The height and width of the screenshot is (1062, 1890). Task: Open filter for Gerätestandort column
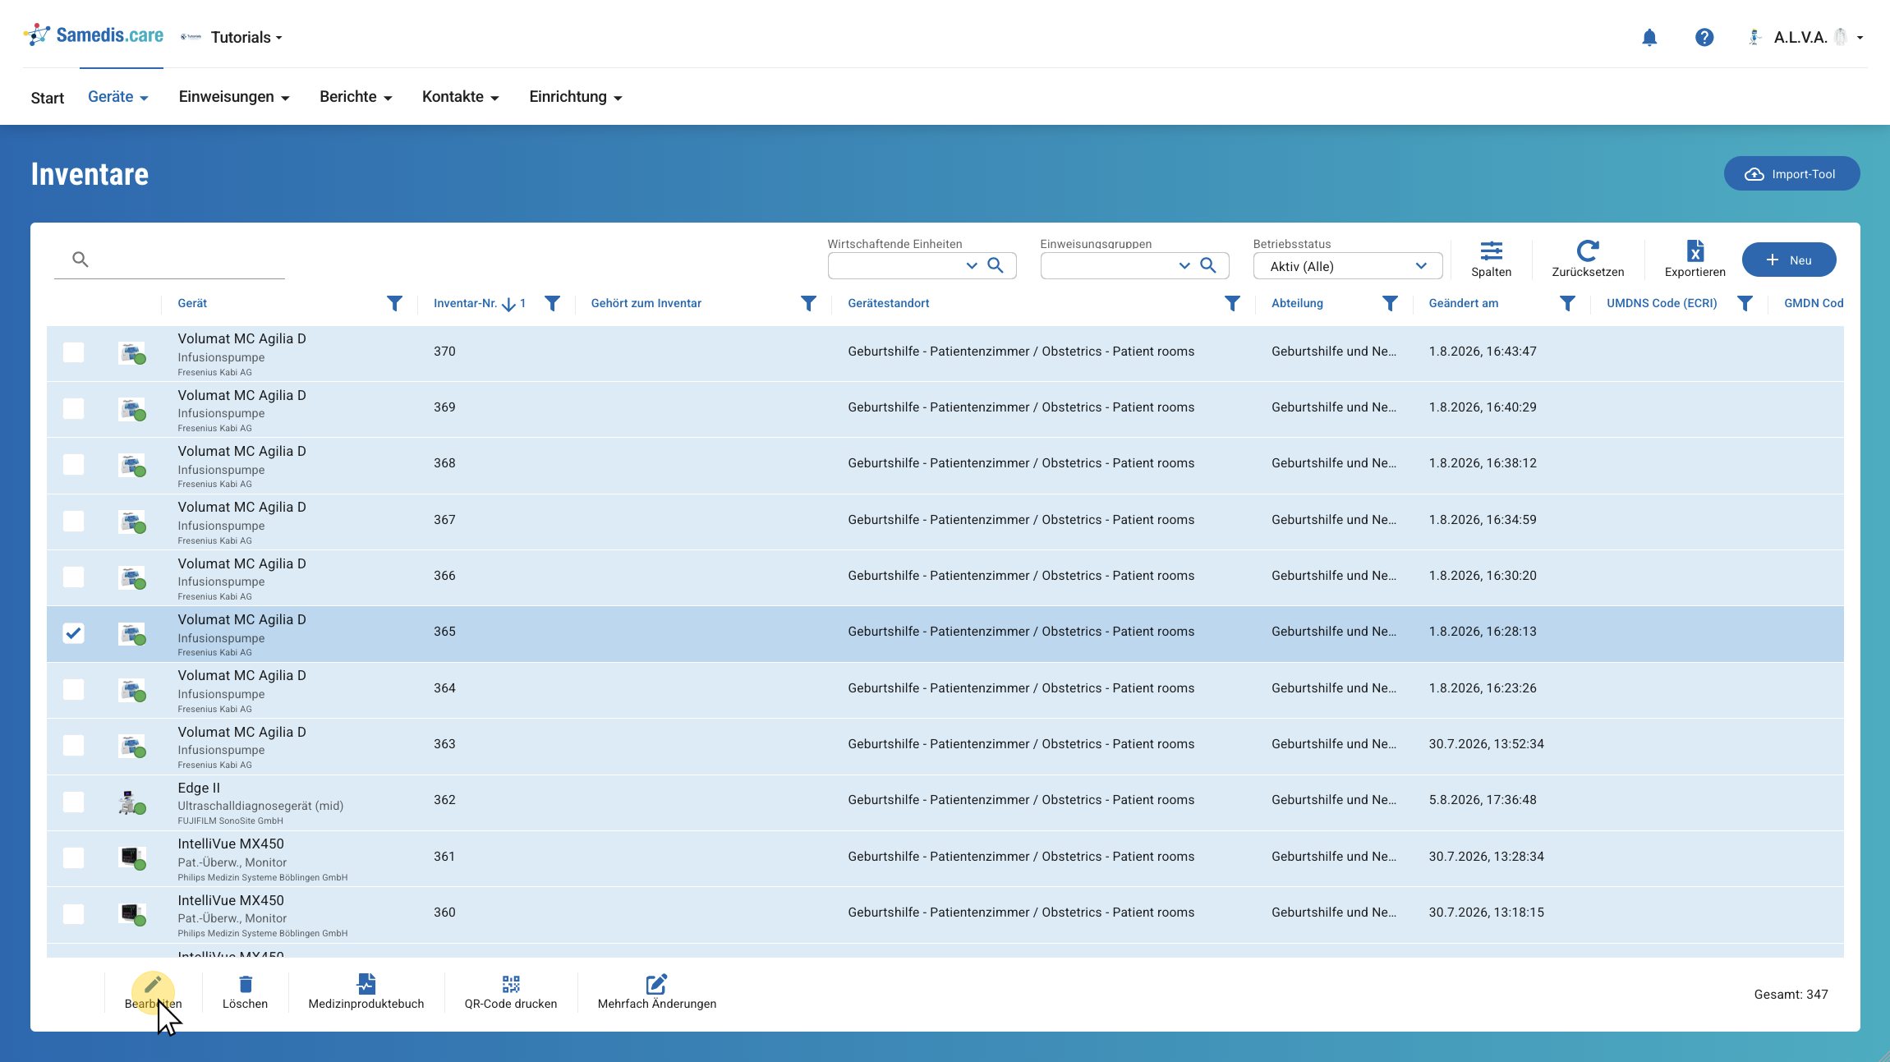coord(1232,304)
